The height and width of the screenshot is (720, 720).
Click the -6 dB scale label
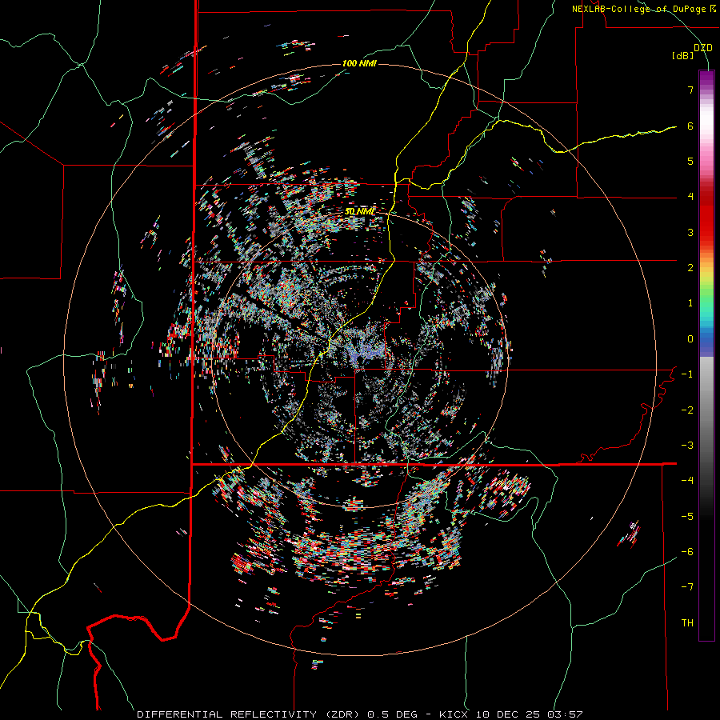pyautogui.click(x=687, y=552)
